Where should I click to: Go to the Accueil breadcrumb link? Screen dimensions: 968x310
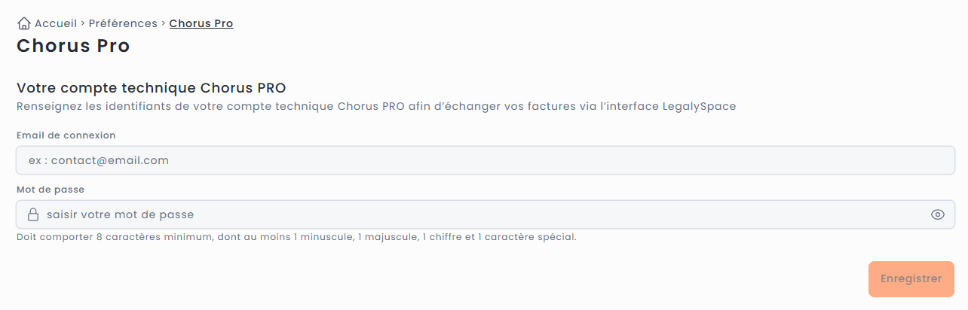(56, 23)
